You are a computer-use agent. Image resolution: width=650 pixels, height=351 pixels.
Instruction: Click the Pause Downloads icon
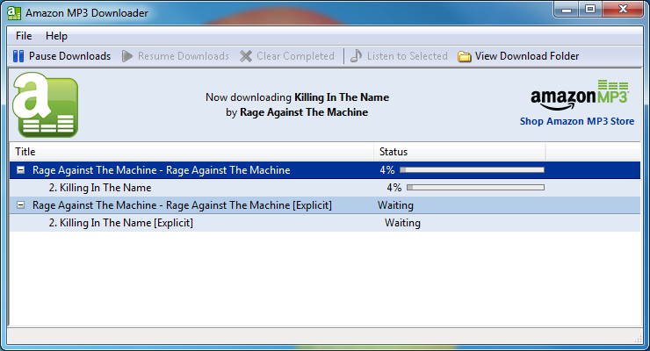(x=18, y=56)
